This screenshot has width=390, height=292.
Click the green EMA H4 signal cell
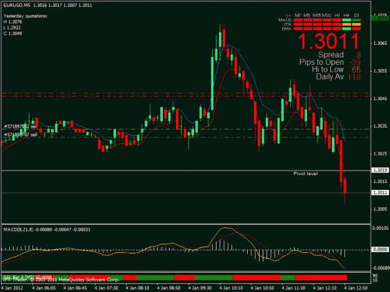(346, 29)
